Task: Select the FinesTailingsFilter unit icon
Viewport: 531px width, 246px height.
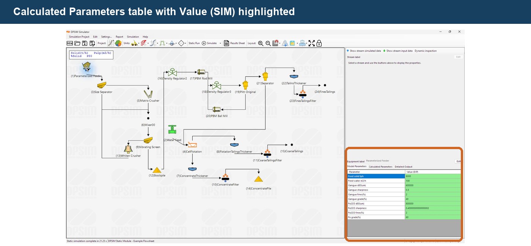Action: (303, 94)
